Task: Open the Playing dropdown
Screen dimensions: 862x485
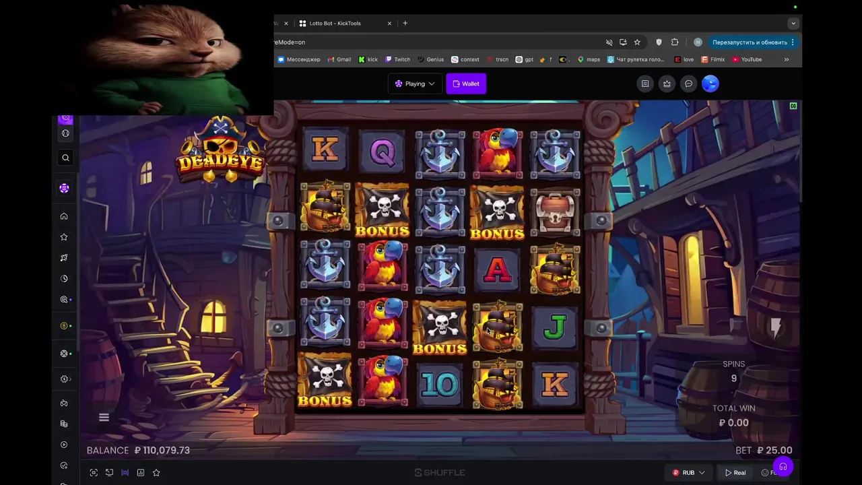Action: click(415, 84)
